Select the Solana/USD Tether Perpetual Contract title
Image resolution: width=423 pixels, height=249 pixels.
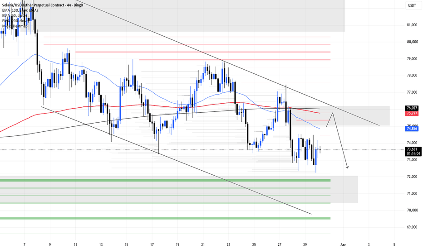click(x=33, y=5)
